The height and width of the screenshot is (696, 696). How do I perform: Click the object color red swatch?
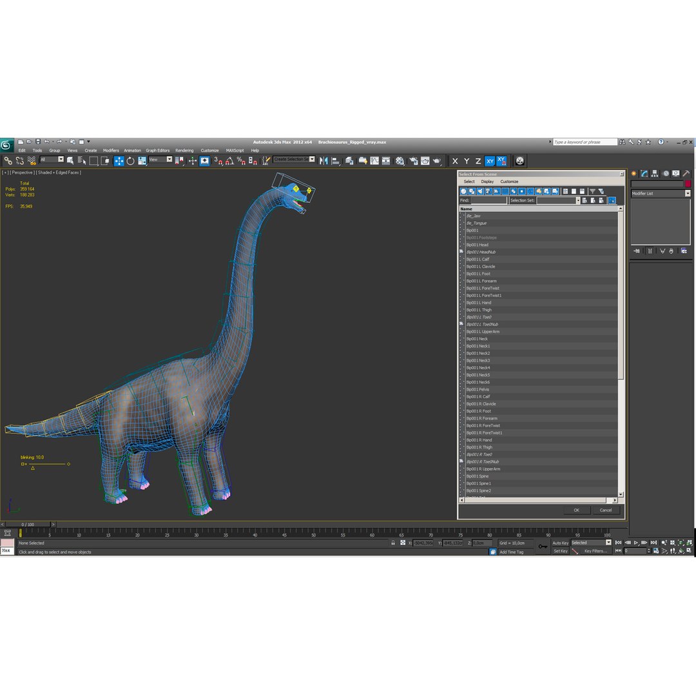[688, 184]
